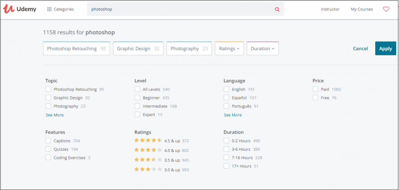Check the Photoshop Retouching topic checkbox
This screenshot has width=399, height=190.
(x=48, y=89)
